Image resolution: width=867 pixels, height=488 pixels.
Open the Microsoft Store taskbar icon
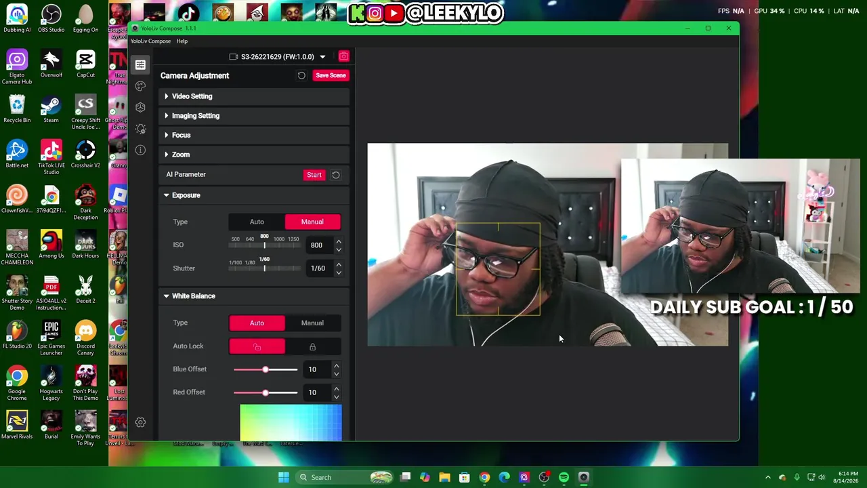465,477
